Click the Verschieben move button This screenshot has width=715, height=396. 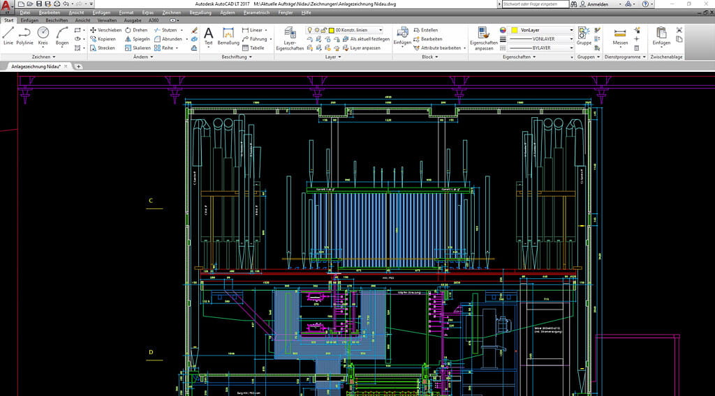click(106, 30)
